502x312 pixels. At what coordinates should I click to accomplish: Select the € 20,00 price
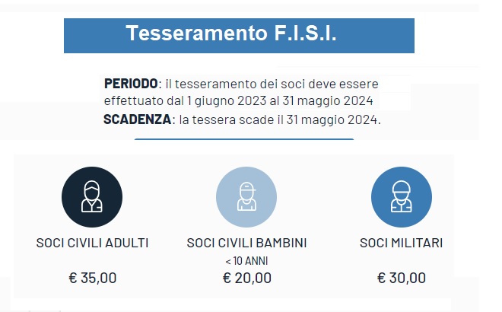click(247, 278)
